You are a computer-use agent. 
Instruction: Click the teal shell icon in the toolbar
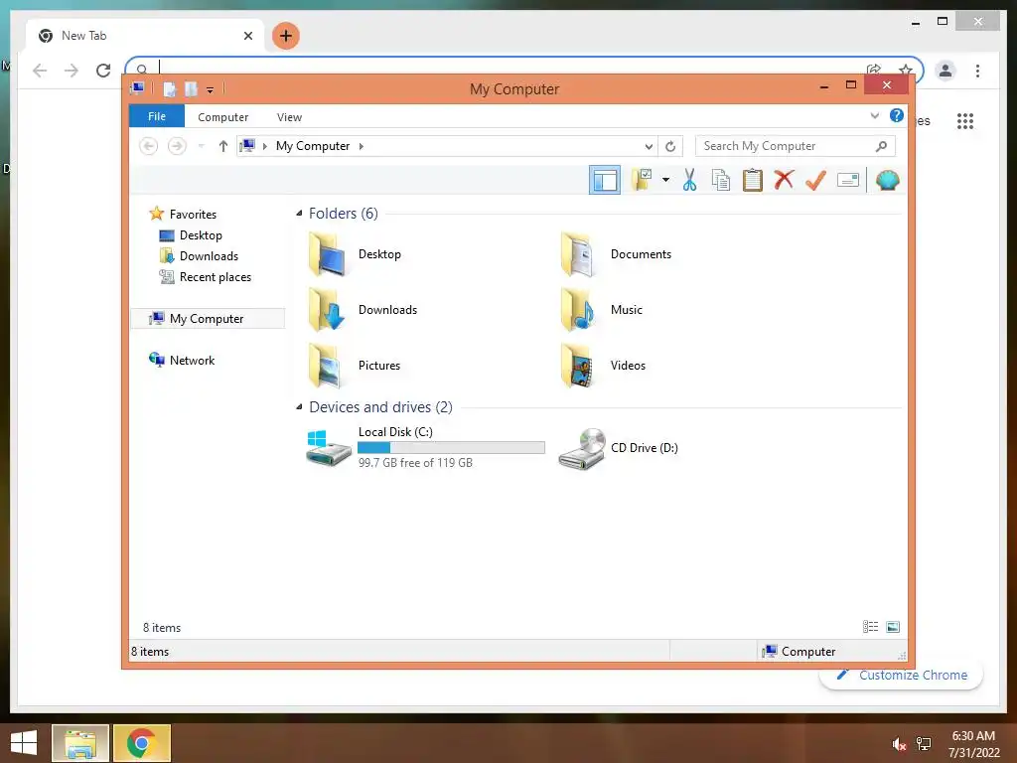(887, 180)
